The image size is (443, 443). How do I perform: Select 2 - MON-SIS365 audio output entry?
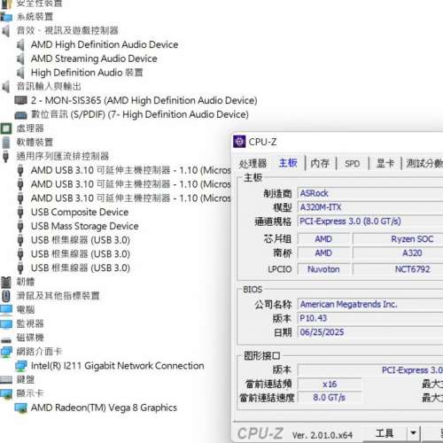point(144,100)
